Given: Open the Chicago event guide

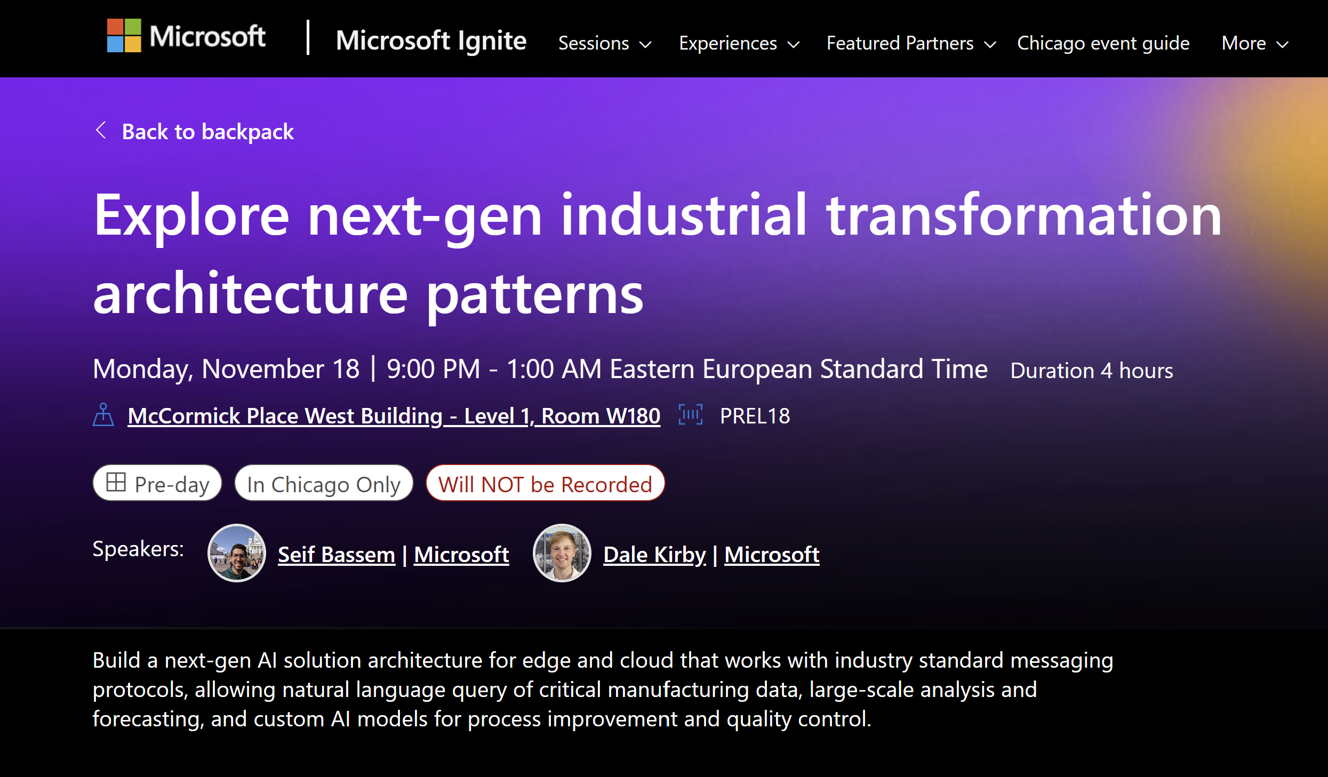Looking at the screenshot, I should (1102, 44).
